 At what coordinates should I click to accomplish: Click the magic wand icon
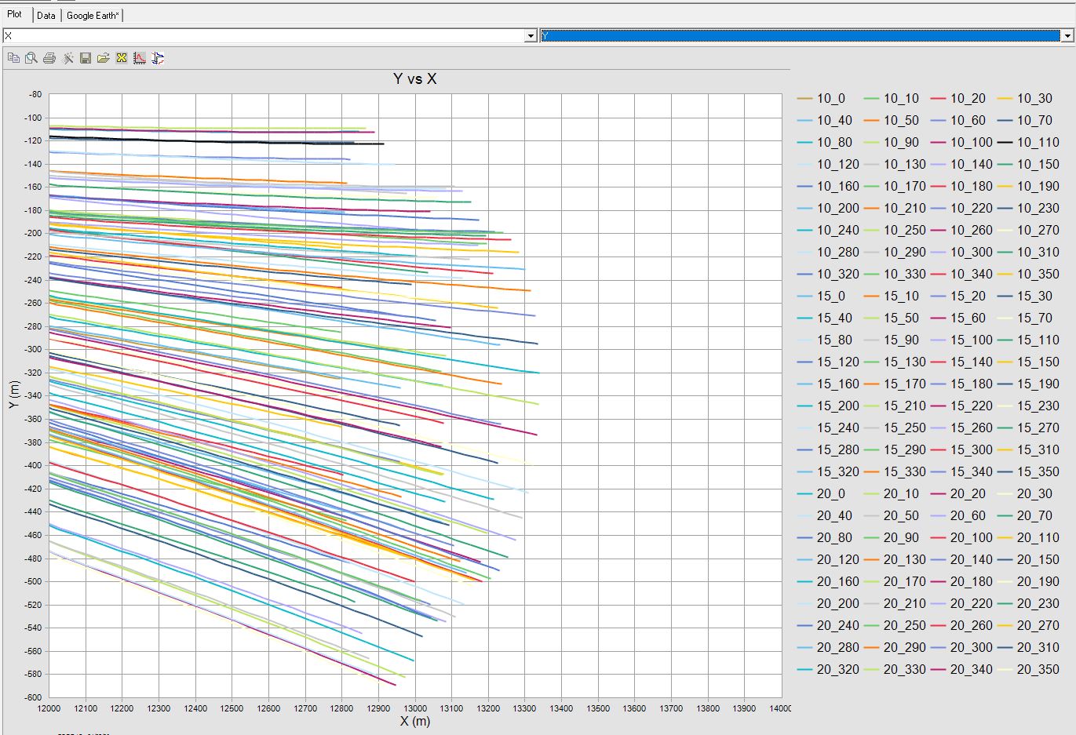pyautogui.click(x=68, y=58)
